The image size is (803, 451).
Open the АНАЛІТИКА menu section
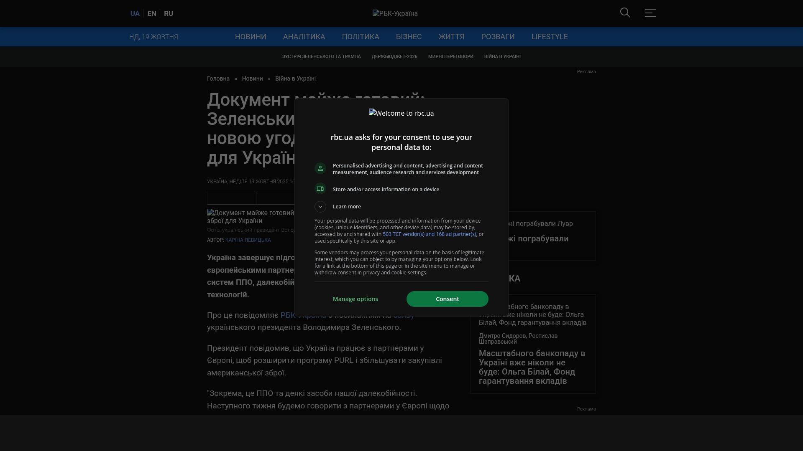304,37
